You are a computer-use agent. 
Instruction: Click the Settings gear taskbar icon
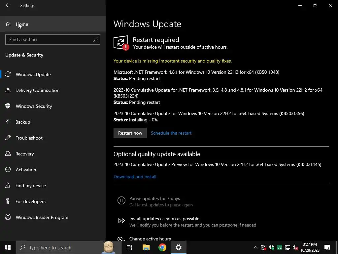179,247
